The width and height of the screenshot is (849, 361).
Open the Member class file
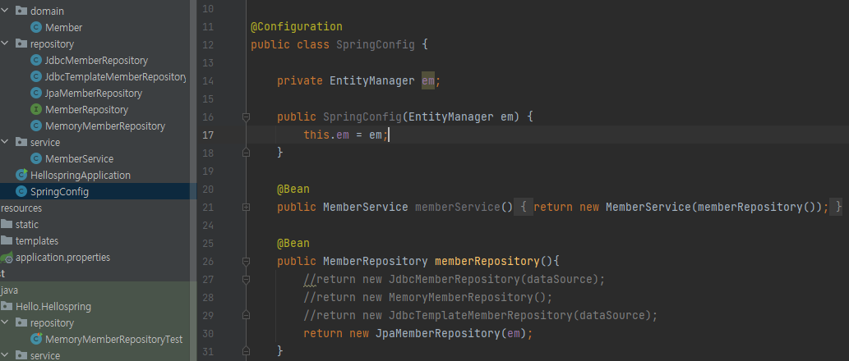tap(63, 28)
